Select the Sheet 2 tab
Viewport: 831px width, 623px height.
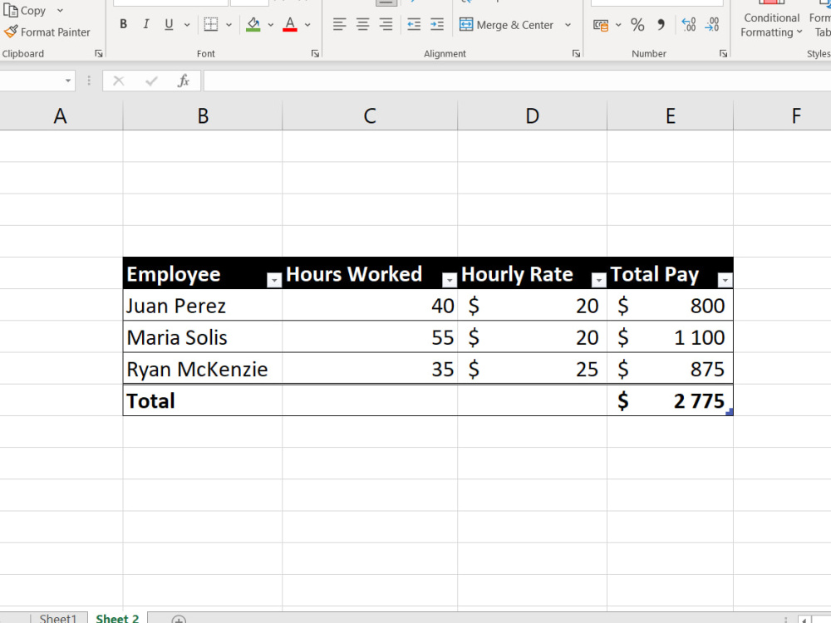pyautogui.click(x=117, y=618)
